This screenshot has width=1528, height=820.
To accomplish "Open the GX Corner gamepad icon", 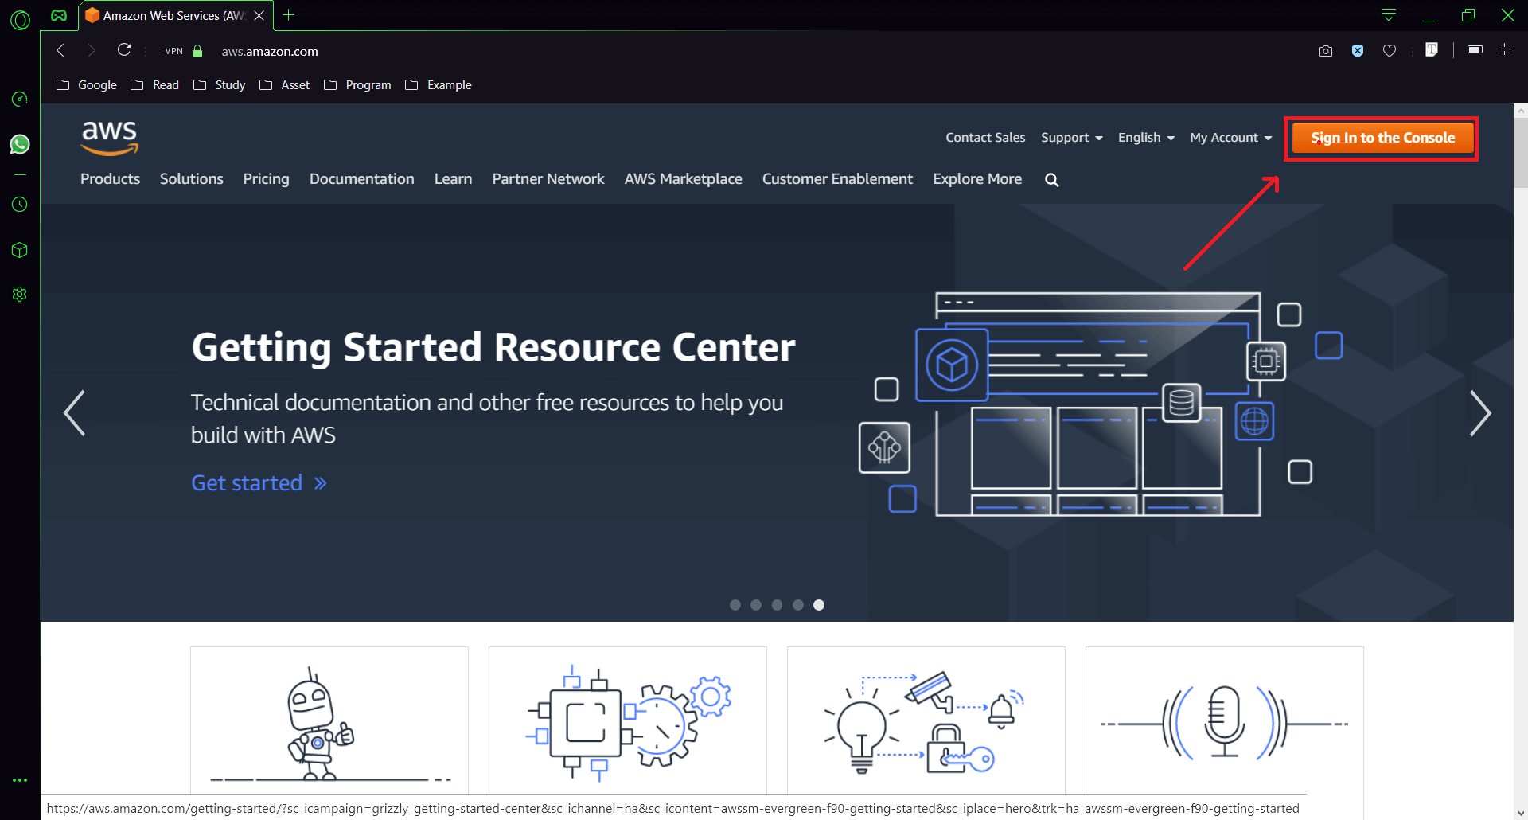I will (59, 15).
